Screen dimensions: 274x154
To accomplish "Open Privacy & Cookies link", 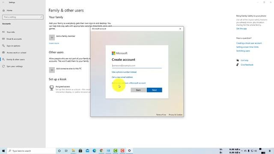I will coord(176,115).
